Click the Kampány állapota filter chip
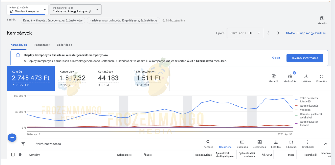Screen dimensions: 335x165 [53, 20]
